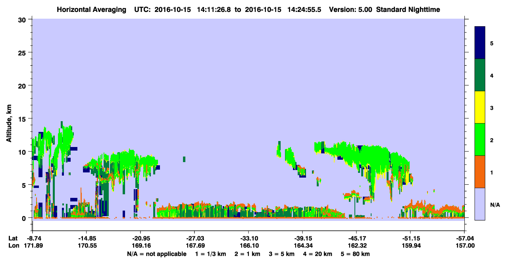Click the y-axis tick label 10

pyautogui.click(x=23, y=152)
